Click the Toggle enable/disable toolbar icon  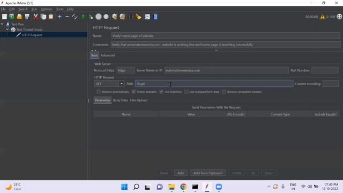[74, 17]
